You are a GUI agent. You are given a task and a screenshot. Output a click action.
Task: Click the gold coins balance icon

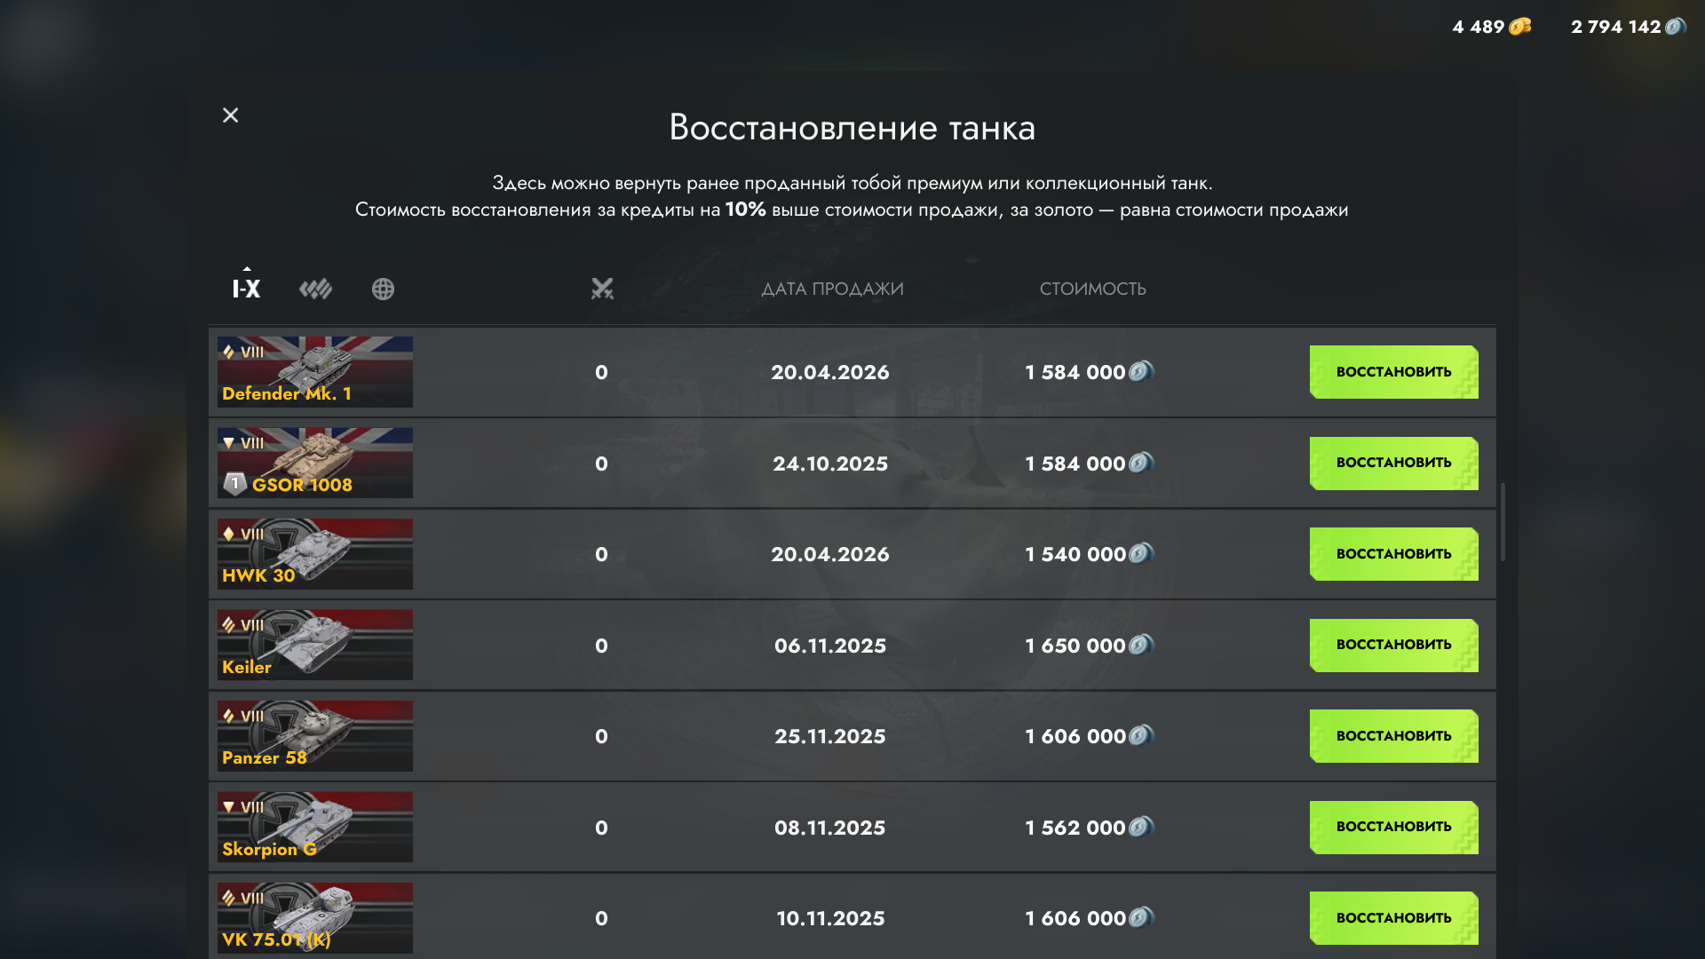click(x=1520, y=27)
